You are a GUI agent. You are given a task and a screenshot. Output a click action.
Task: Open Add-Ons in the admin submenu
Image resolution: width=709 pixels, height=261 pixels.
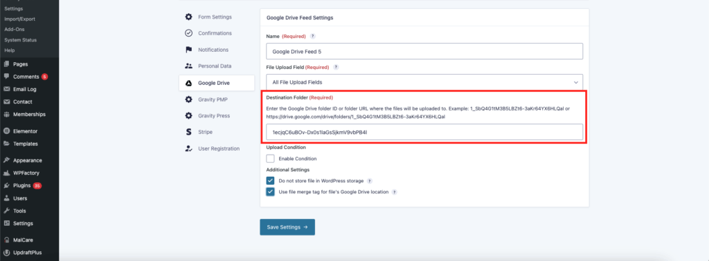(x=14, y=29)
